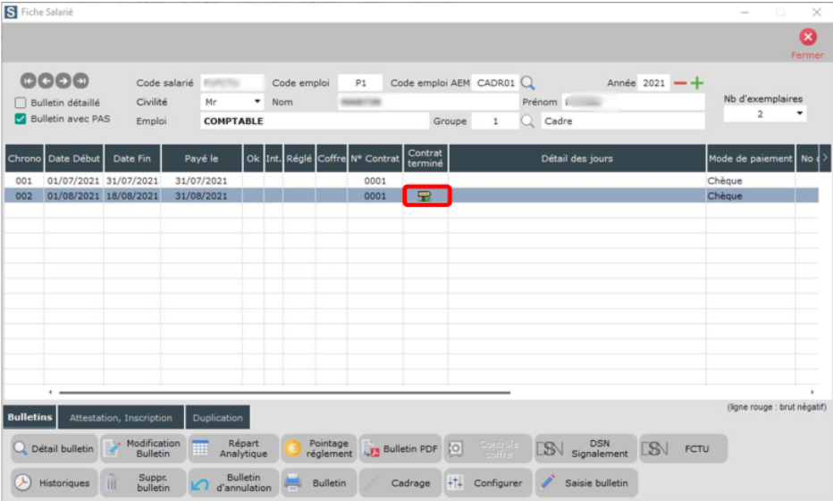Click the Saisie bulletin button
This screenshot has height=501, width=833.
pyautogui.click(x=586, y=483)
